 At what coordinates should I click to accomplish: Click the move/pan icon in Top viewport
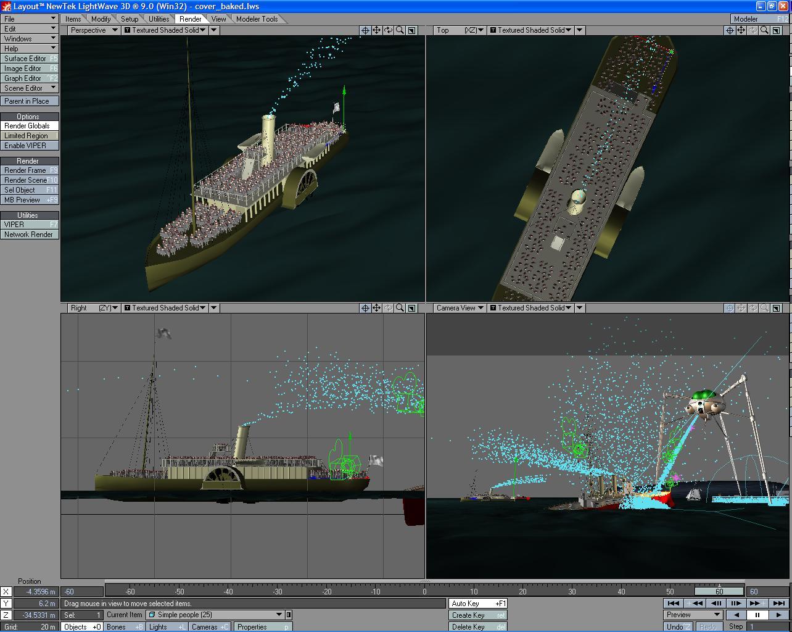coord(741,30)
